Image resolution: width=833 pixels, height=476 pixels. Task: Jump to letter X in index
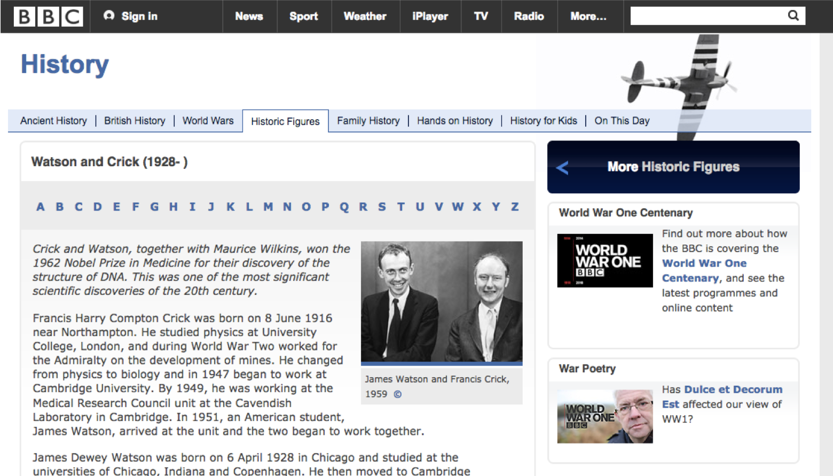coord(477,207)
